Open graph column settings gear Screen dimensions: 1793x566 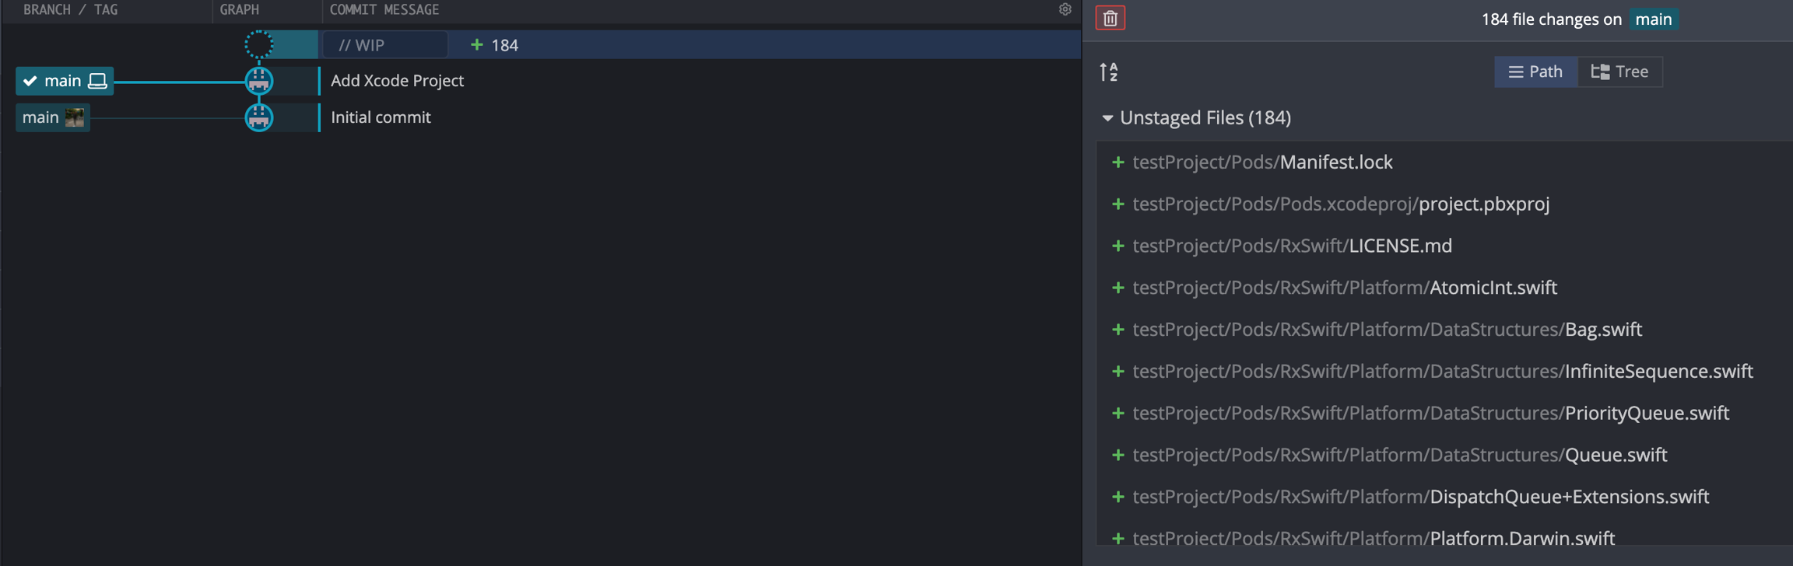[x=1065, y=9]
